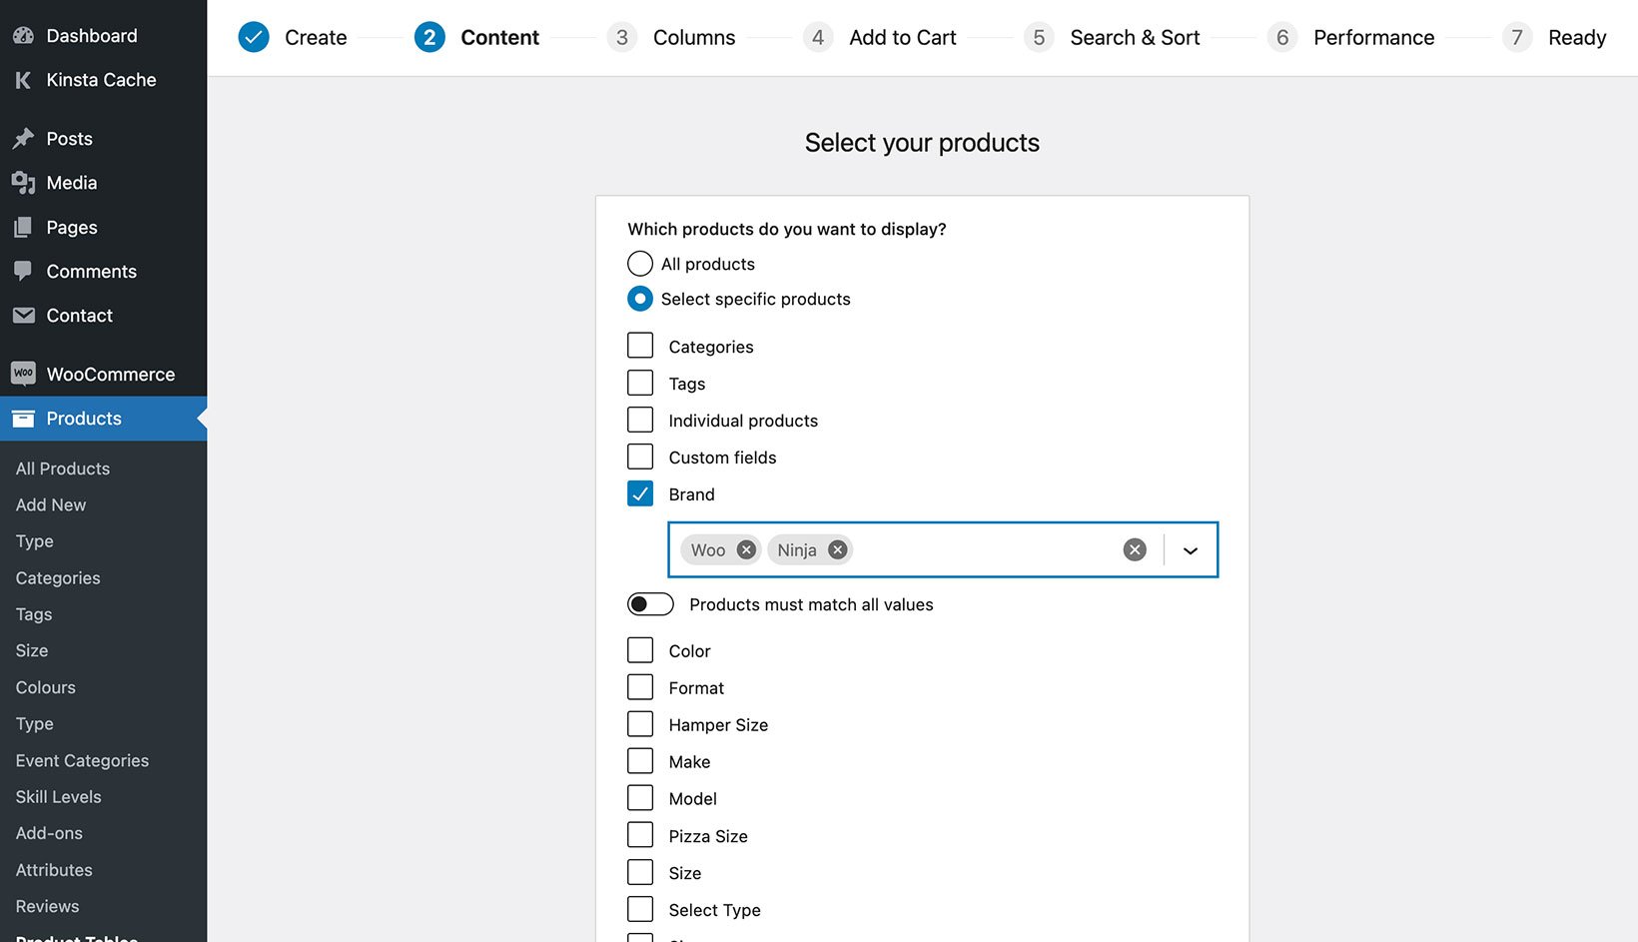Viewport: 1638px width, 942px height.
Task: Click the Pages sidebar icon
Action: (24, 227)
